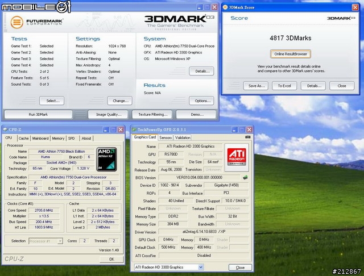364x276 pixels.
Task: Click Options button under Results
Action: [201, 101]
